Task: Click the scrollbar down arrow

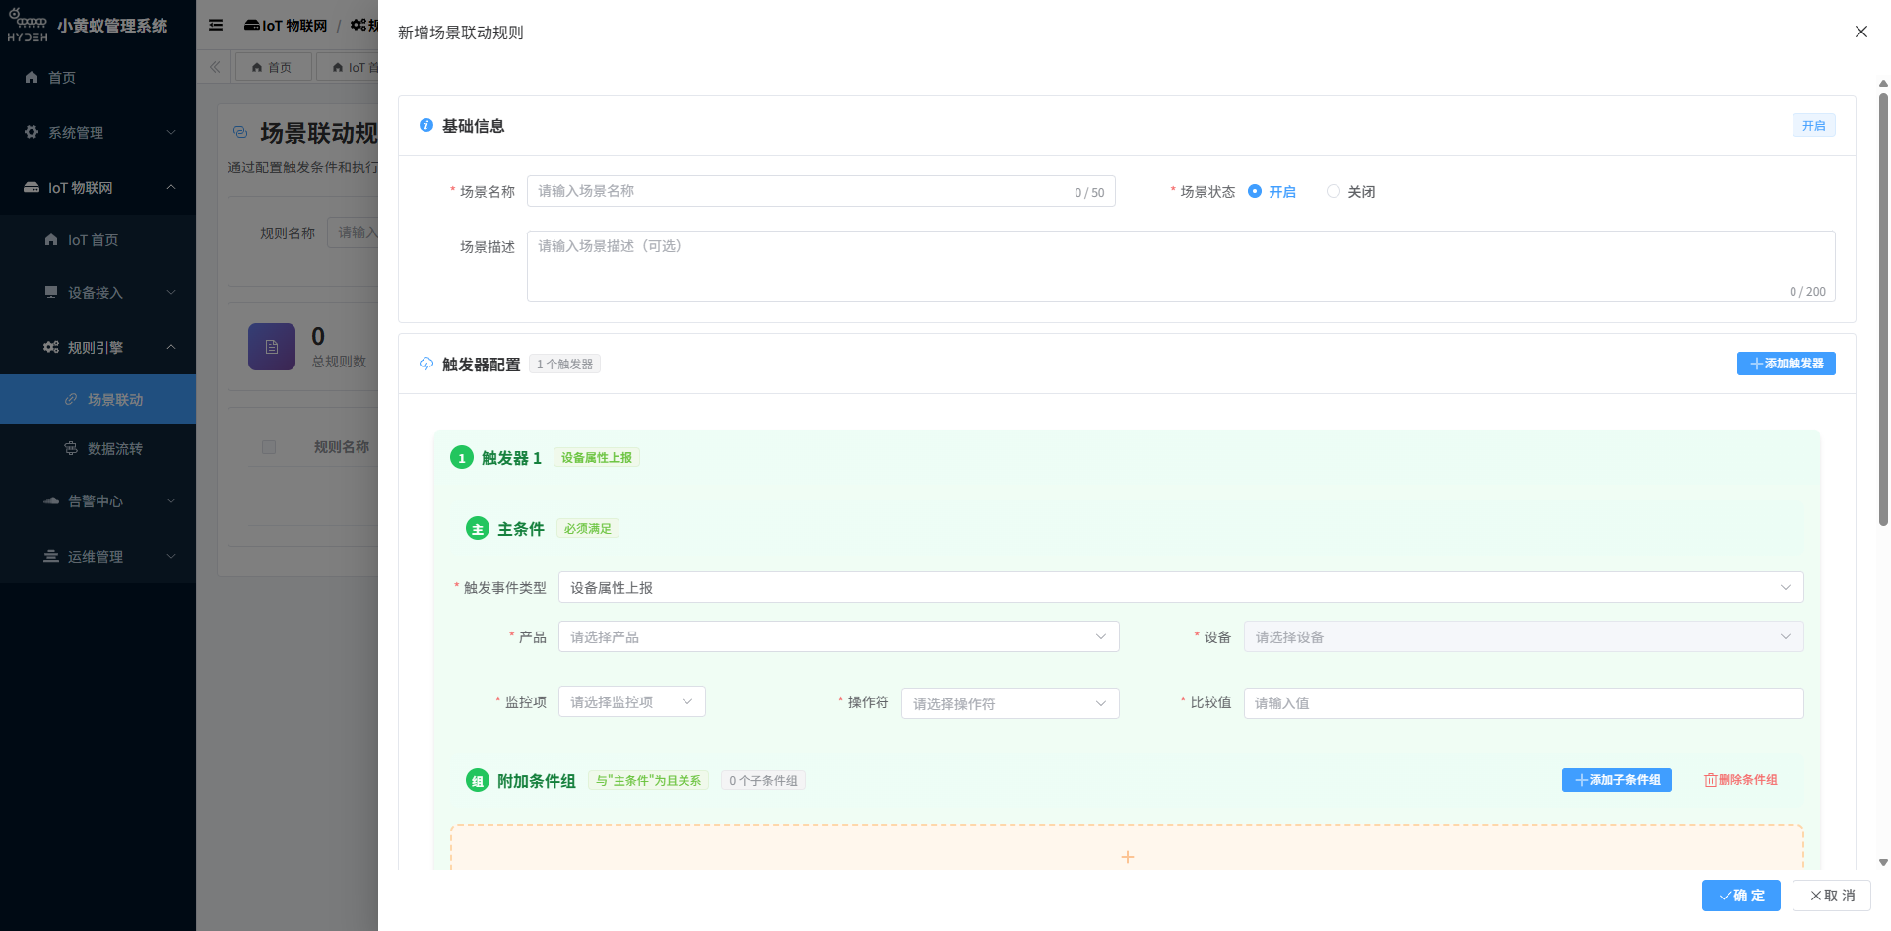Action: 1883,862
